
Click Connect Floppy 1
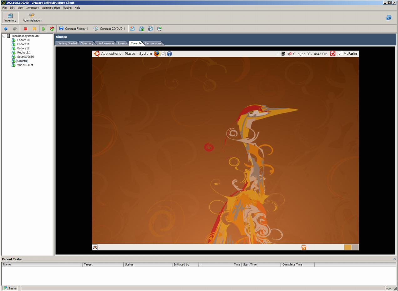click(x=74, y=29)
